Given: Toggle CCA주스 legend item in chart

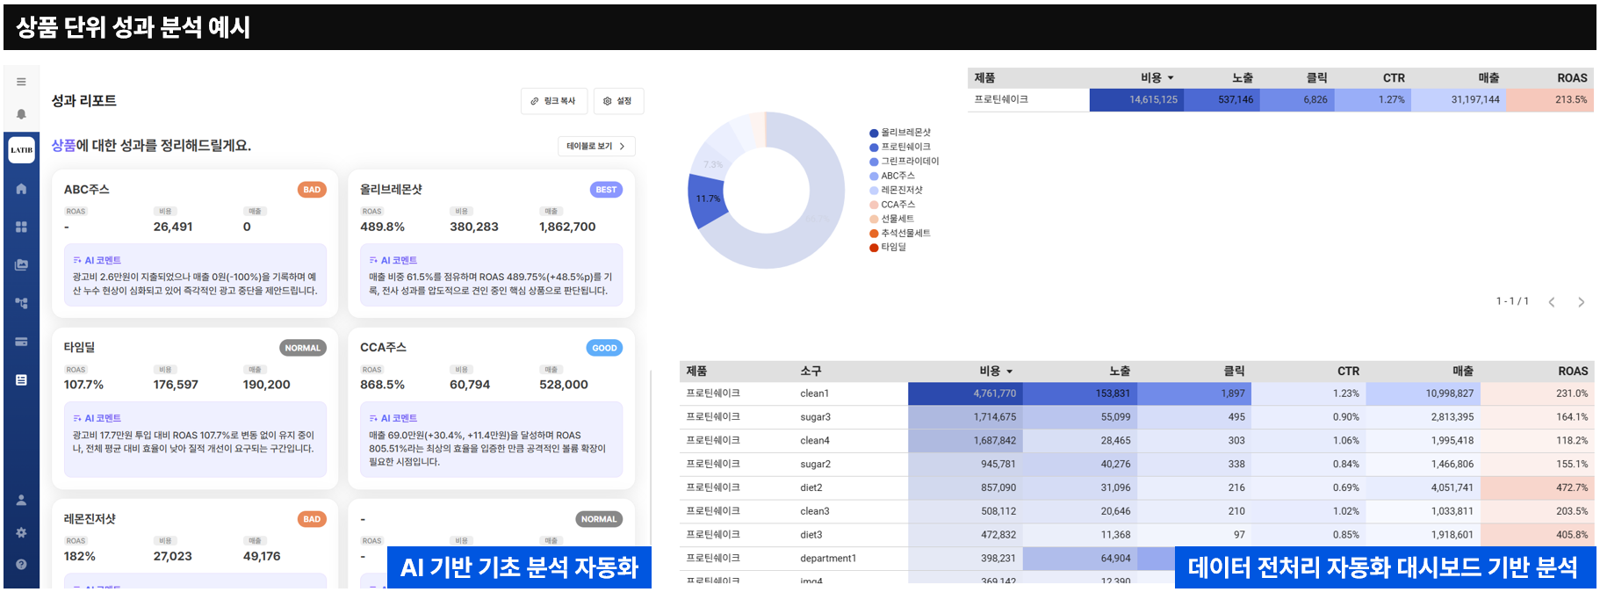Looking at the screenshot, I should tap(897, 205).
